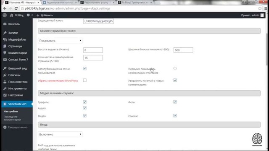
Task: Open the Chrome menu icon
Action: click(266, 8)
